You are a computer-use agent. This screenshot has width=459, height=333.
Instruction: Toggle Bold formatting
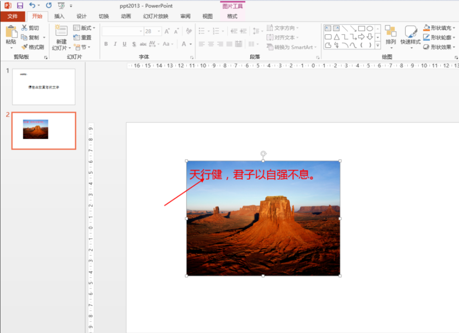point(106,44)
